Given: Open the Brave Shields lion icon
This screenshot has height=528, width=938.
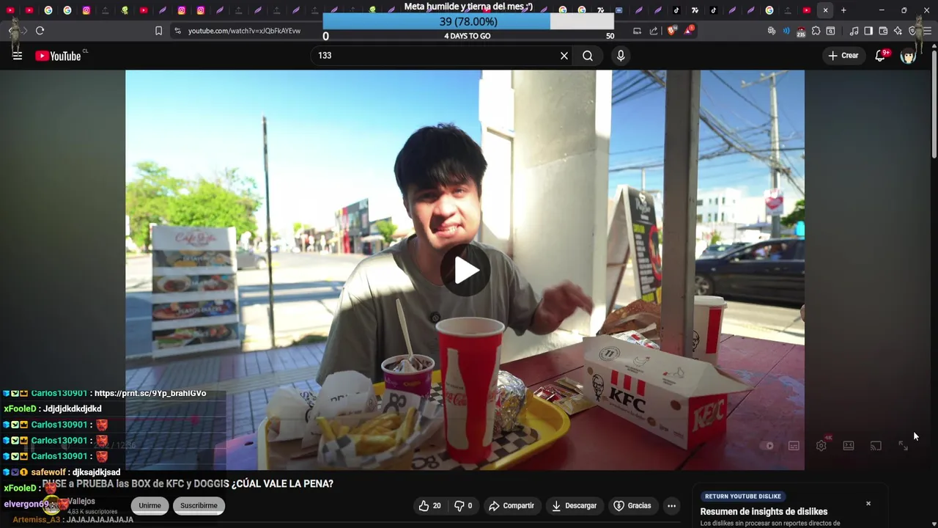Looking at the screenshot, I should 672,31.
